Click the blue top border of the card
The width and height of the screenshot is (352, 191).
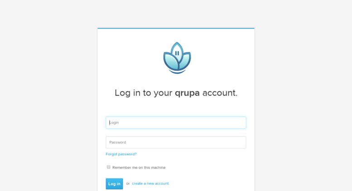(x=176, y=28)
